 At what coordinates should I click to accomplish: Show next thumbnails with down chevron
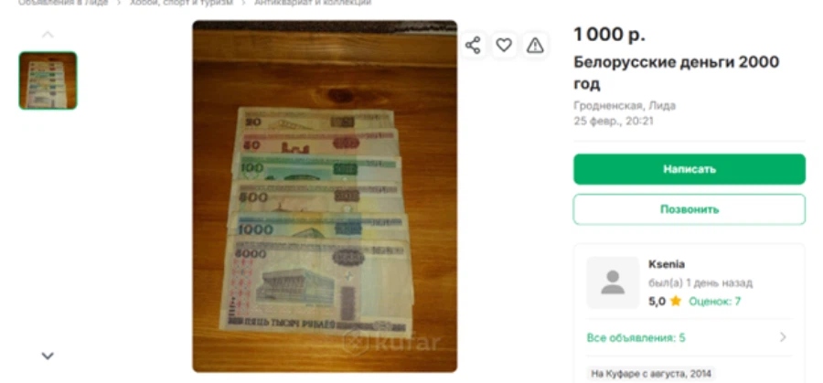coord(48,356)
